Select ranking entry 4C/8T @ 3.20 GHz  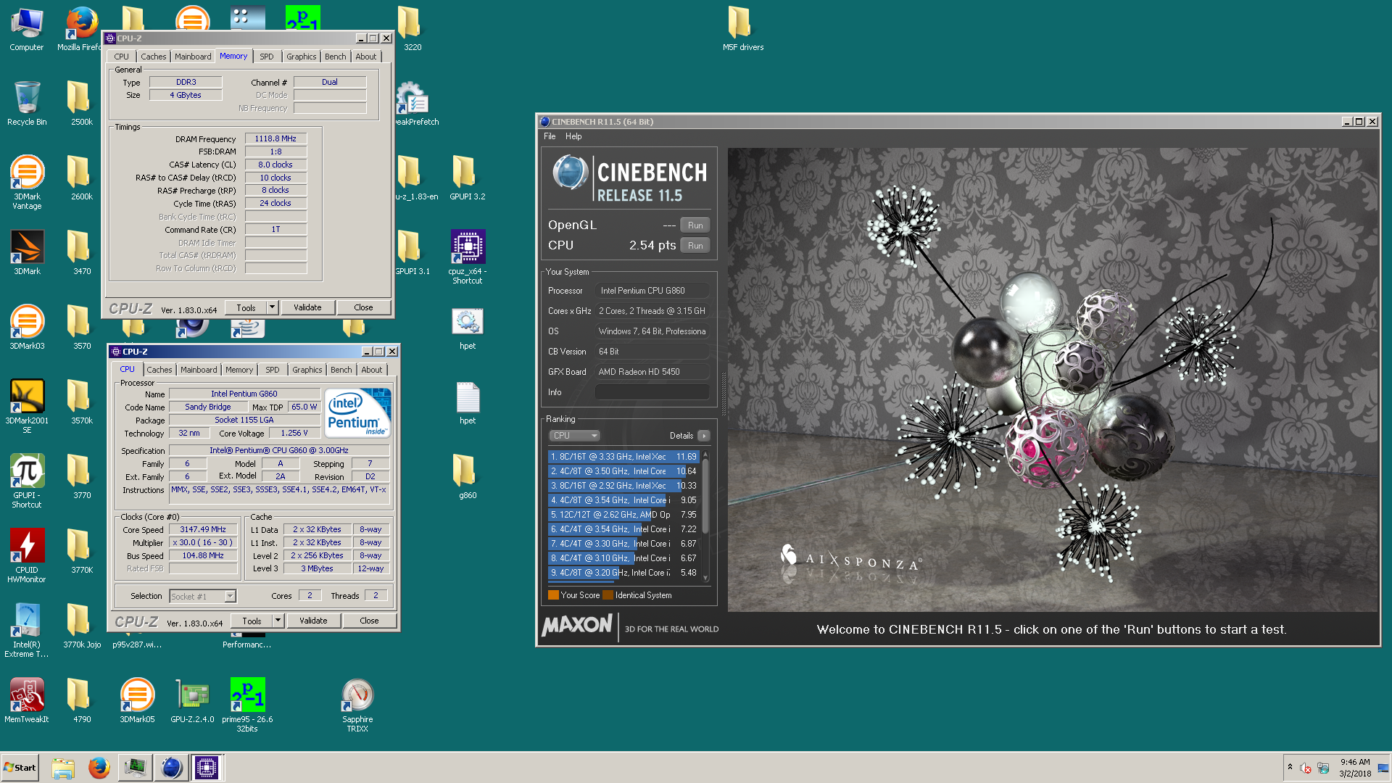[x=623, y=573]
